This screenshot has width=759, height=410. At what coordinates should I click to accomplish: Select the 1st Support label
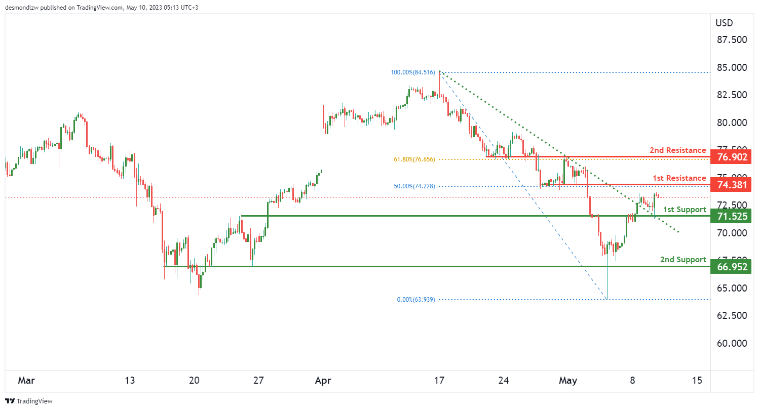(685, 210)
